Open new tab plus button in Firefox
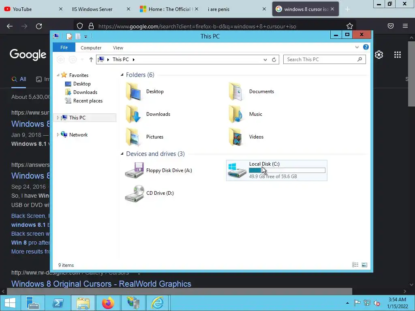This screenshot has width=415, height=311. 347,9
